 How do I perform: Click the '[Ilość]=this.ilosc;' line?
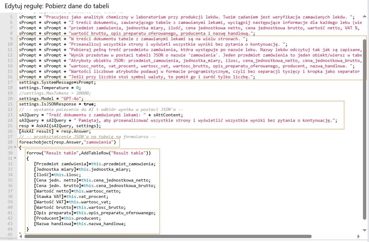pyautogui.click(x=57, y=175)
